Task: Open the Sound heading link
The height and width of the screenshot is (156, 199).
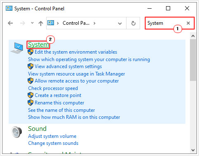Action: [x=37, y=129]
